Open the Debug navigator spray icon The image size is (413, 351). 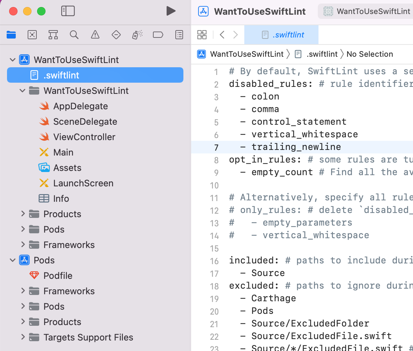(137, 35)
